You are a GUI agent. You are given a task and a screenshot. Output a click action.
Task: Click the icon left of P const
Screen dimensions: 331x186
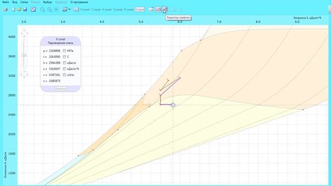[77, 9]
